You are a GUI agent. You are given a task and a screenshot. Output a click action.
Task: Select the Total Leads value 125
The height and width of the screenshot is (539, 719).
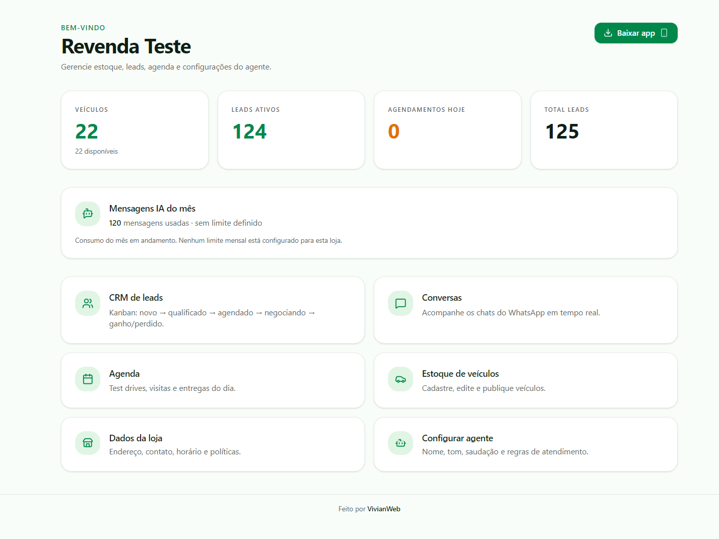(x=562, y=131)
